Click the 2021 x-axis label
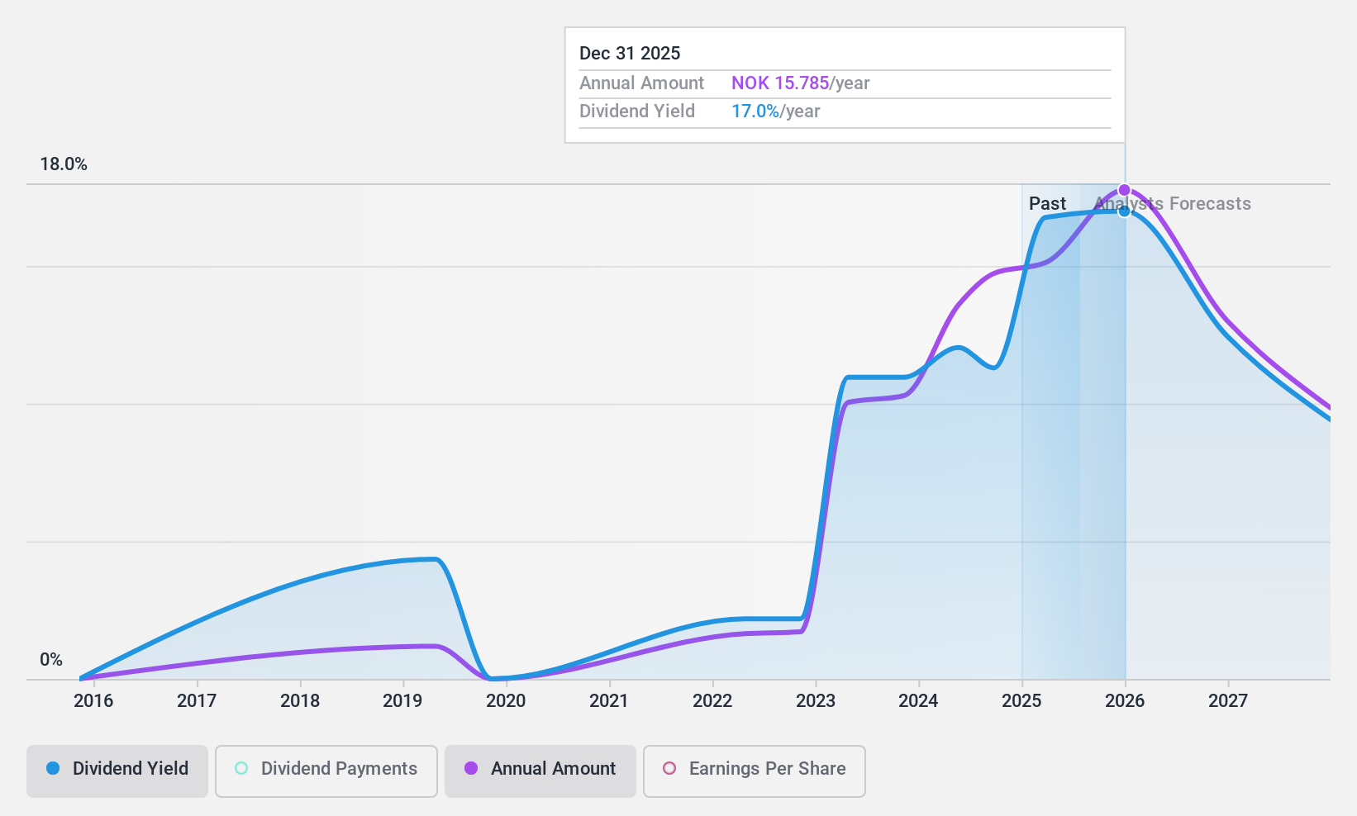The height and width of the screenshot is (816, 1357). tap(609, 700)
